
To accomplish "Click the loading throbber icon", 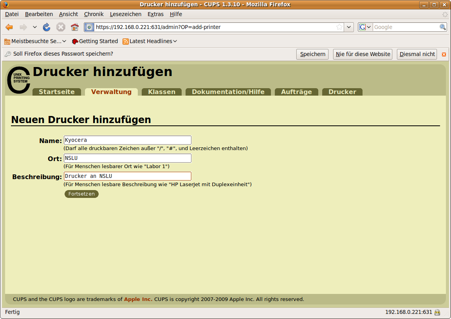I will (x=445, y=14).
